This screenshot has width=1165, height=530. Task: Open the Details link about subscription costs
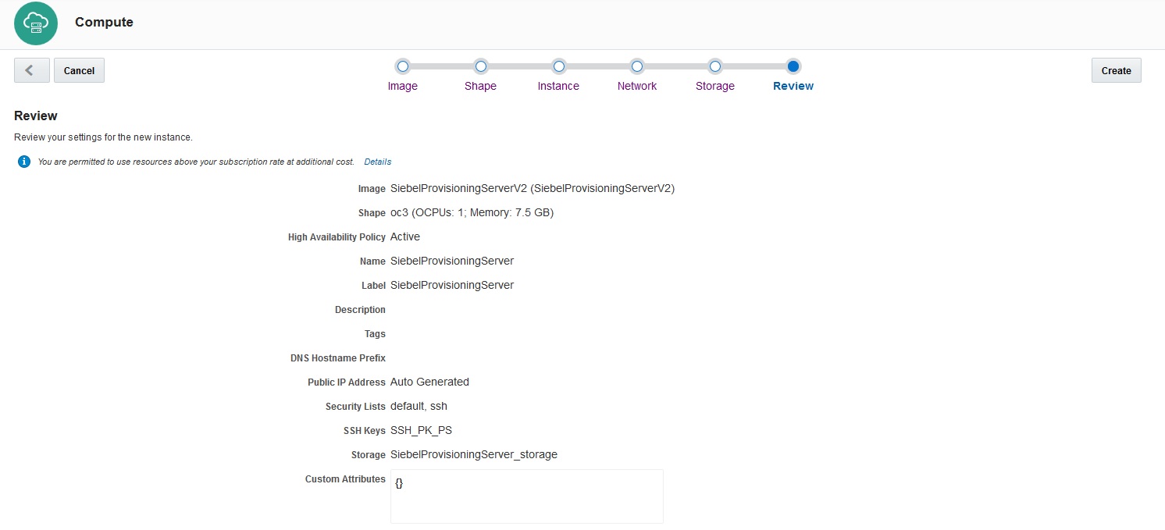377,162
